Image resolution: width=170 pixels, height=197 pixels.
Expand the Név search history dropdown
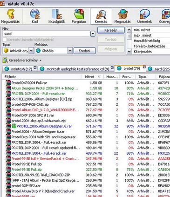pyautogui.click(x=93, y=34)
